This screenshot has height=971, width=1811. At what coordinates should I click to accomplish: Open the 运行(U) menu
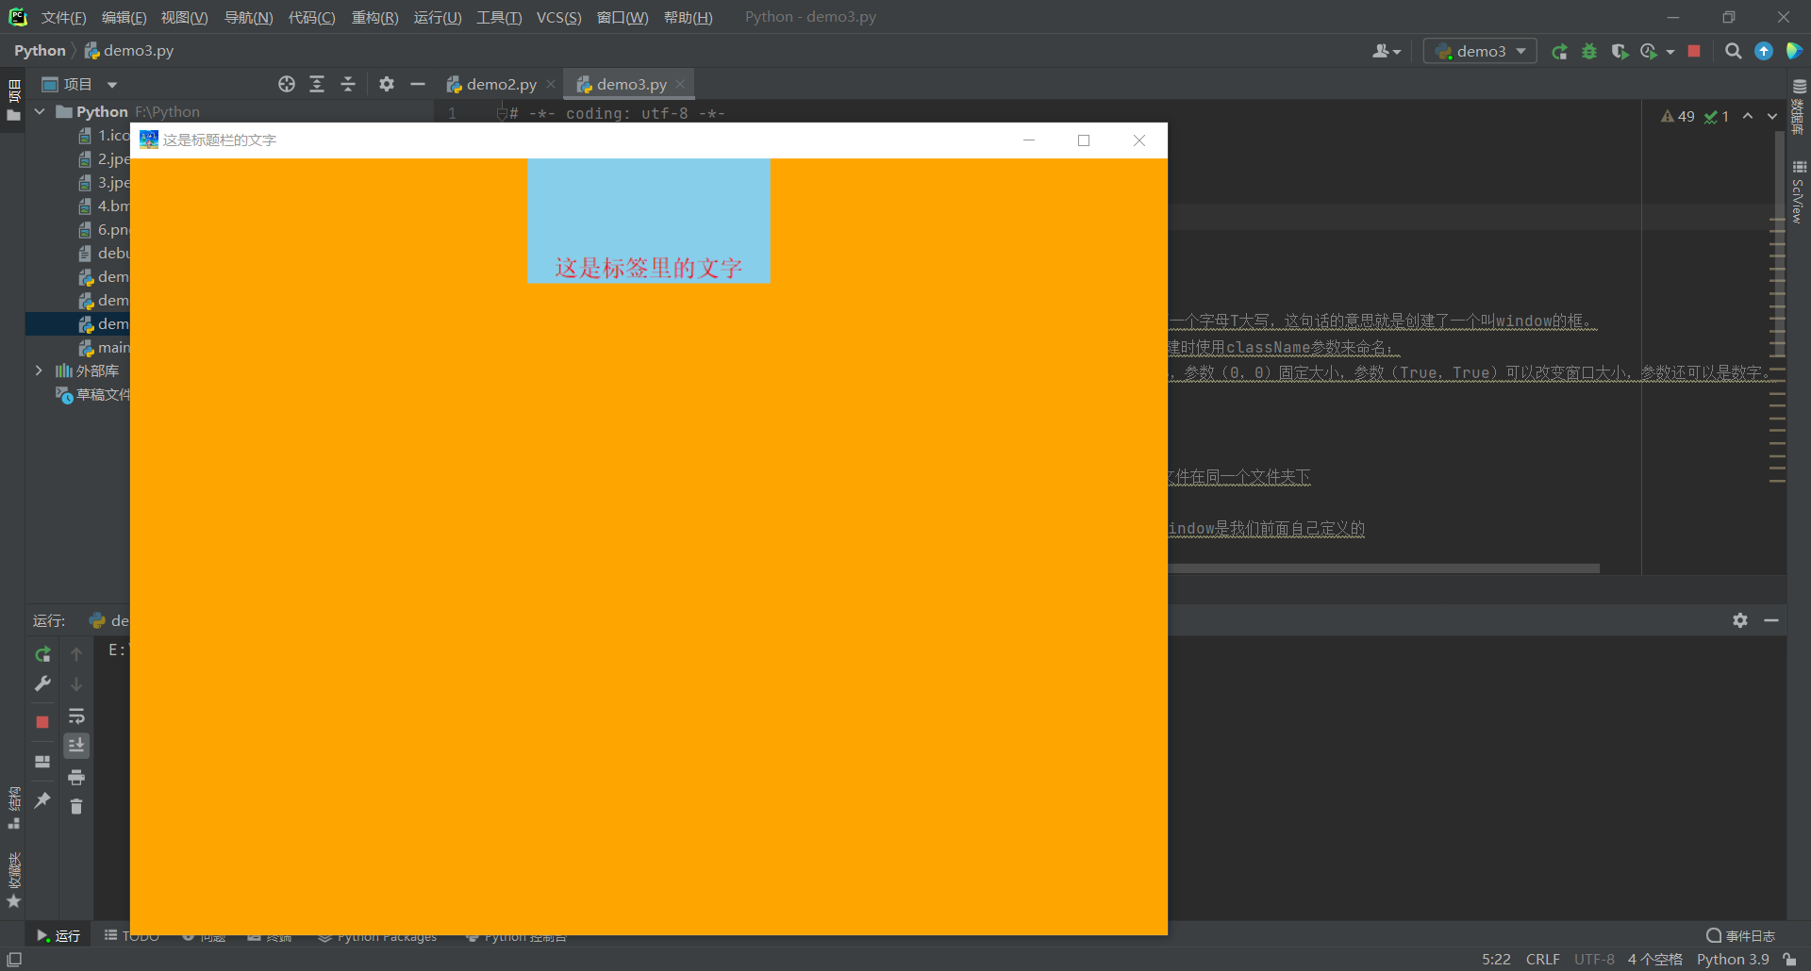[437, 17]
